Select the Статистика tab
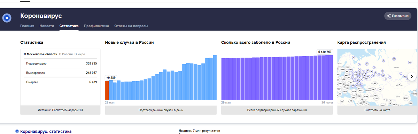The height and width of the screenshot is (134, 418). click(69, 26)
